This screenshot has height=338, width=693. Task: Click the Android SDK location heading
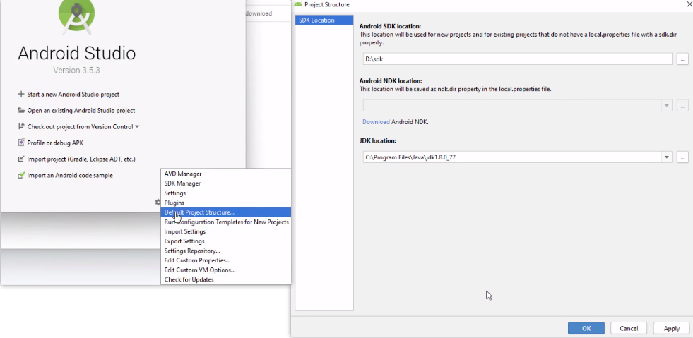pyautogui.click(x=390, y=27)
